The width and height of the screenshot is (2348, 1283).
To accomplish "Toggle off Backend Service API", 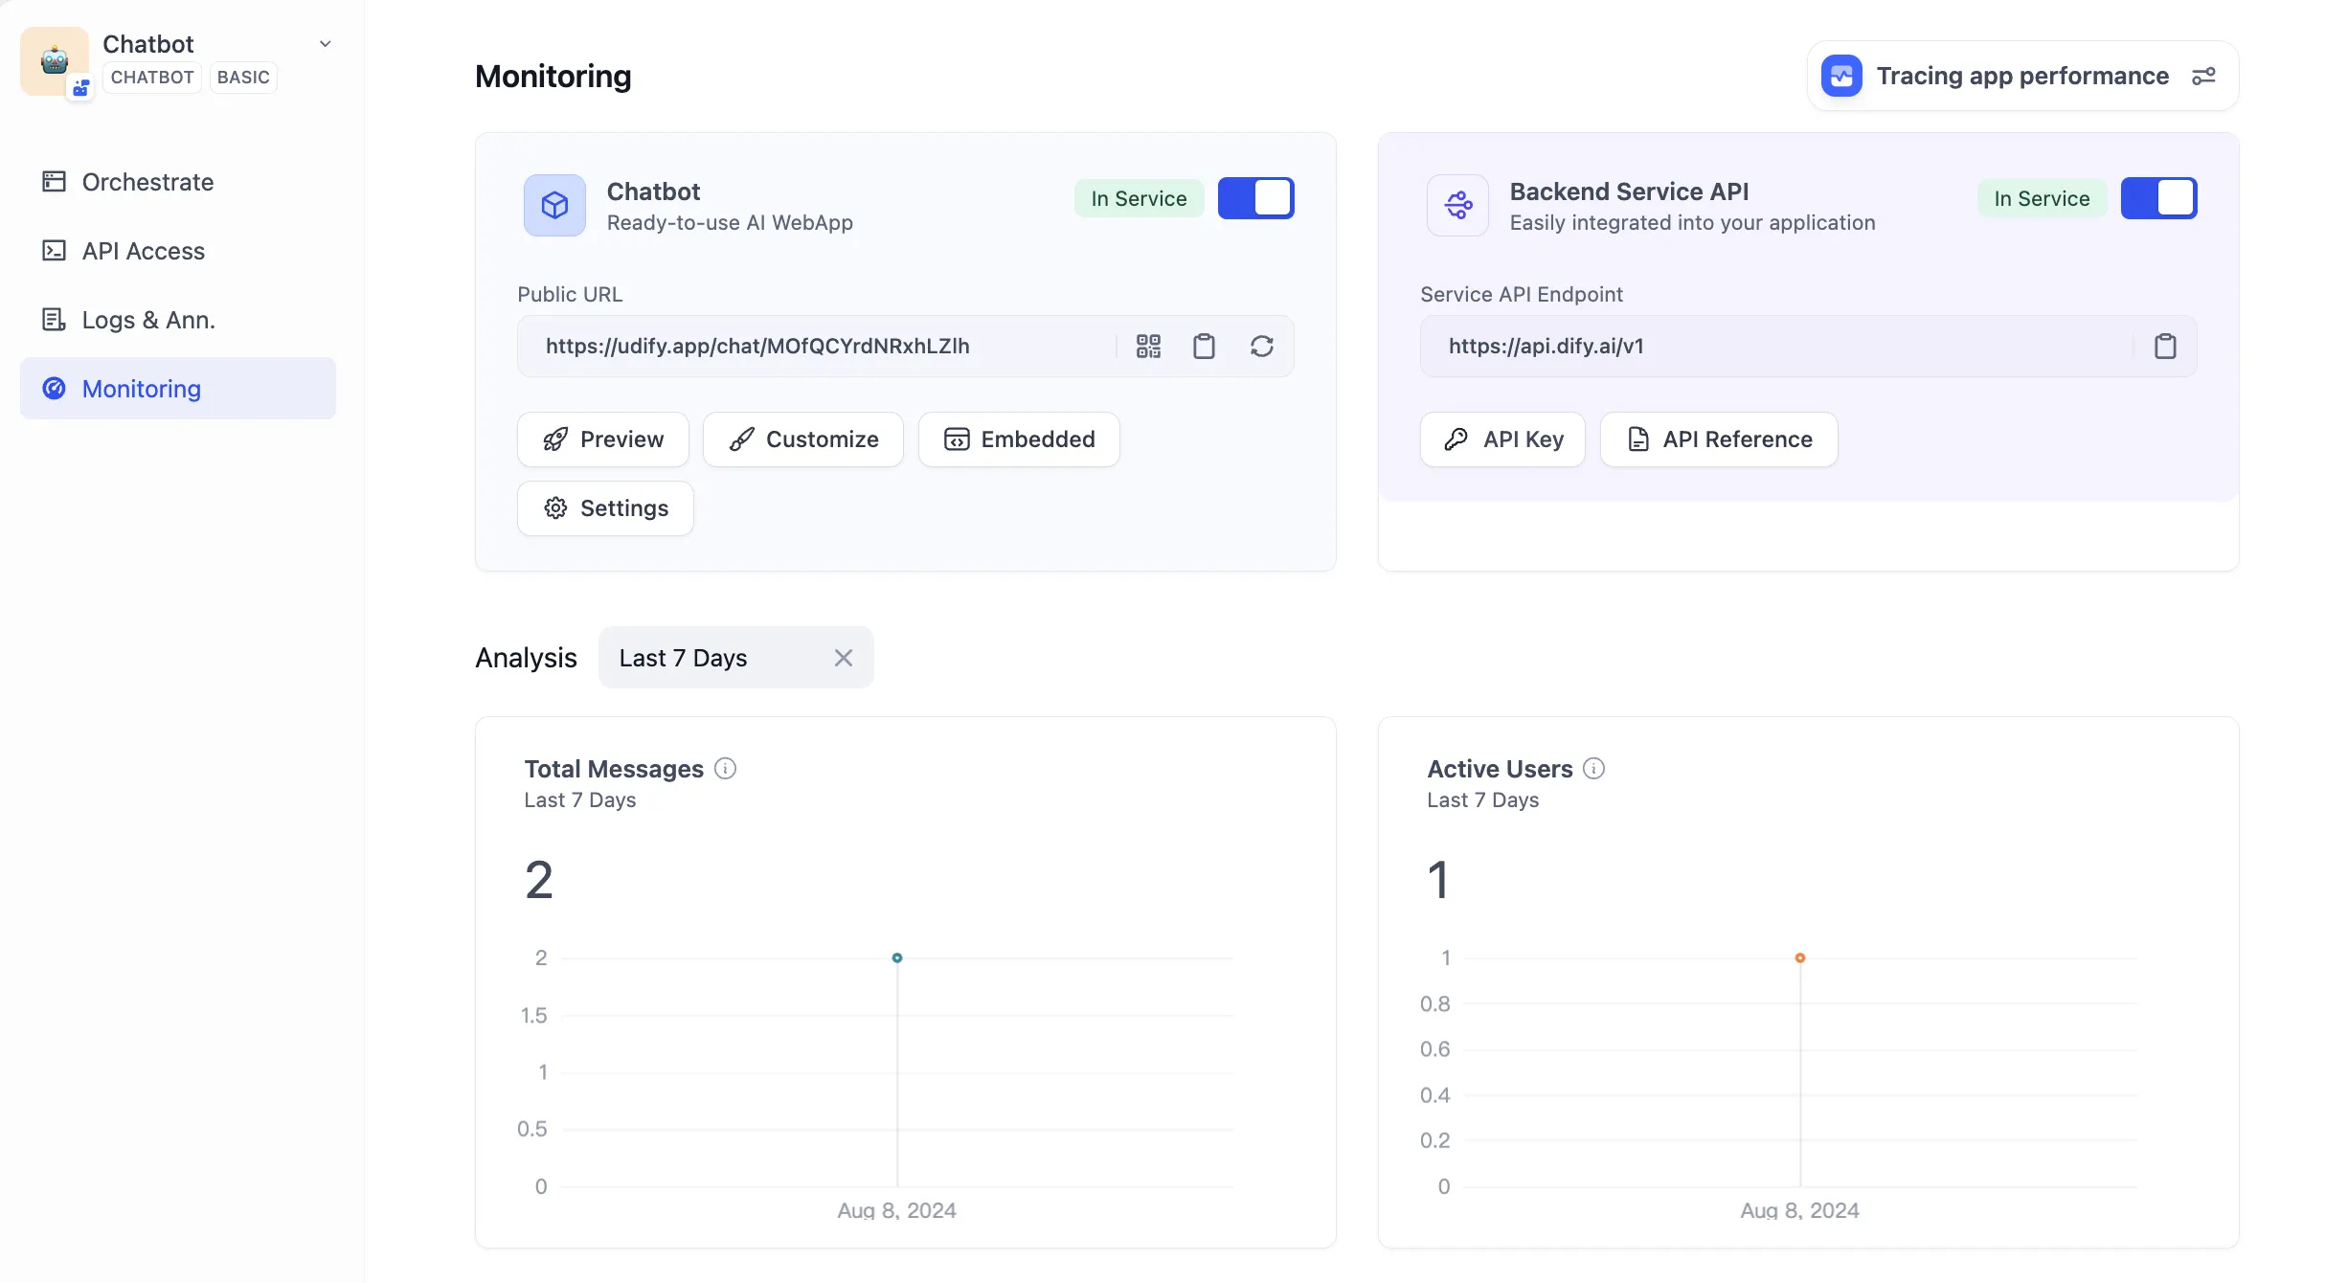I will [x=2158, y=198].
